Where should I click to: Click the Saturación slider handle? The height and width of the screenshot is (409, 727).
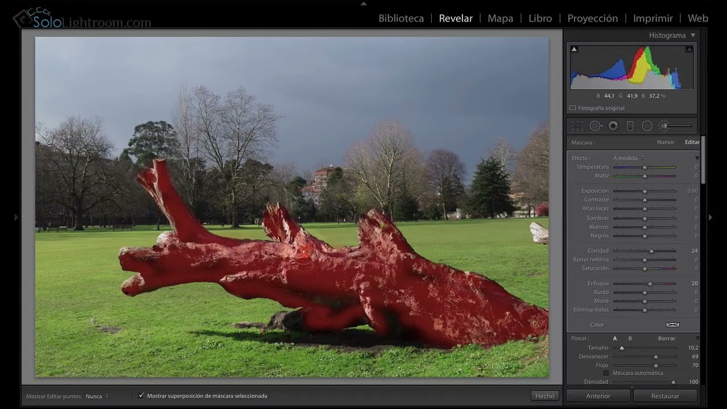[x=645, y=269]
